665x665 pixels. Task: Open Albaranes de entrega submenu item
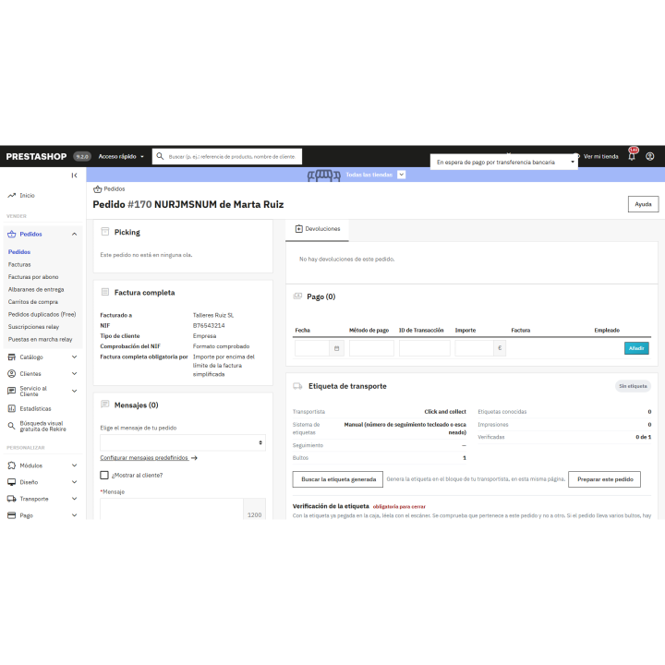click(x=36, y=290)
